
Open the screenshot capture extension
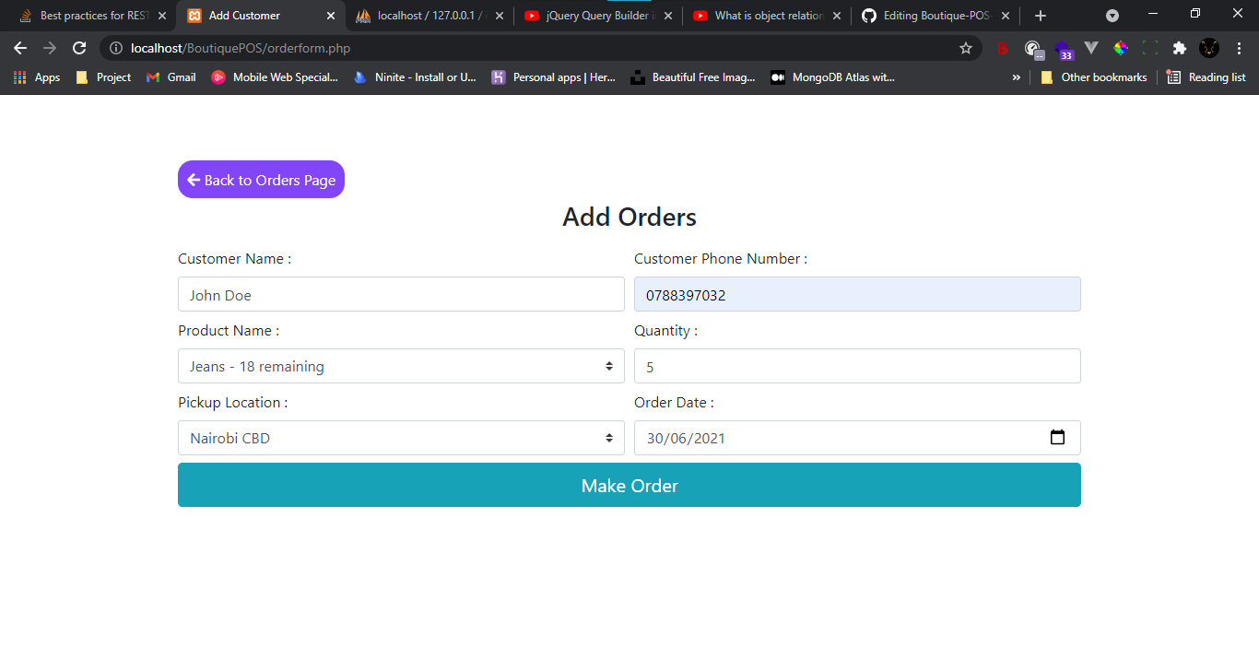pyautogui.click(x=1149, y=48)
